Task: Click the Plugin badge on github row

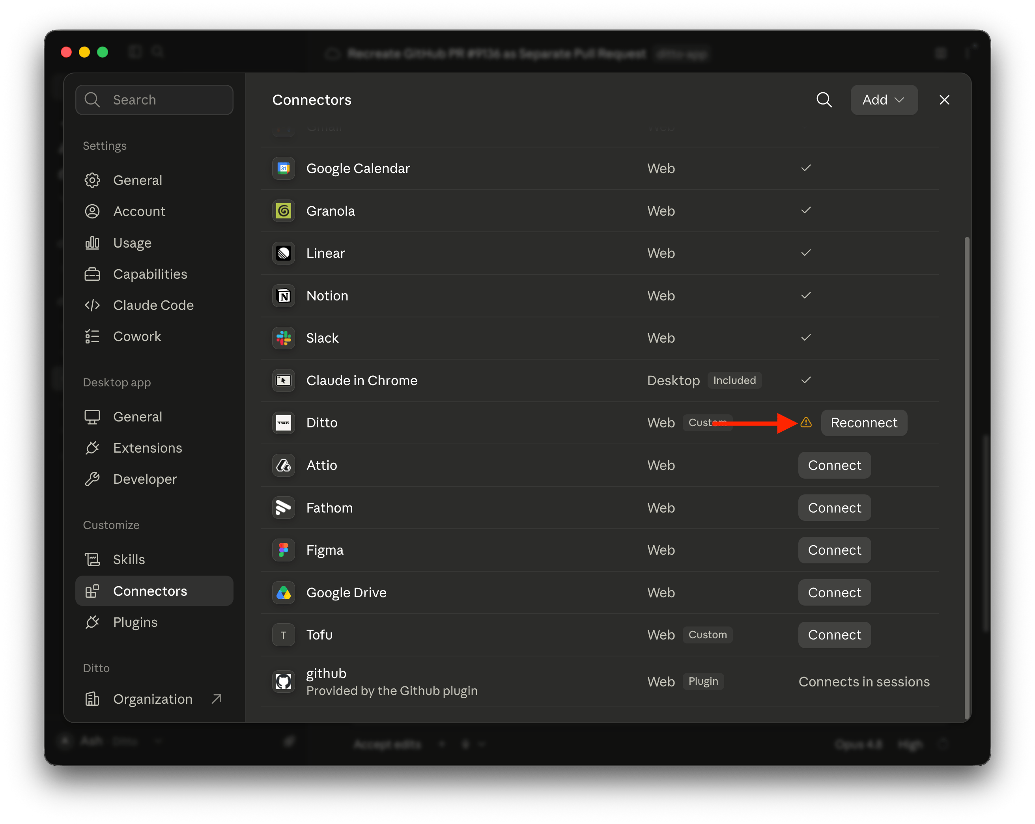Action: [x=703, y=681]
